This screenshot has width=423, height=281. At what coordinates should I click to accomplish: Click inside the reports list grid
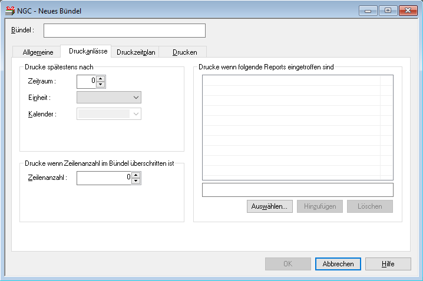tap(297, 127)
